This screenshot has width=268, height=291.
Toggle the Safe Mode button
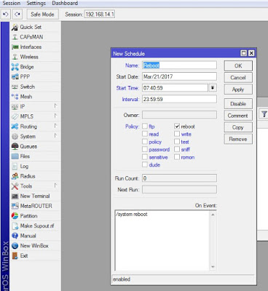click(42, 15)
